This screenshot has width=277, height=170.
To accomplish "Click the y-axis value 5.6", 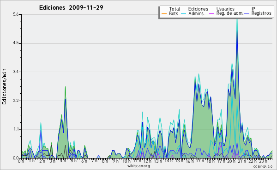I will coord(16,14).
